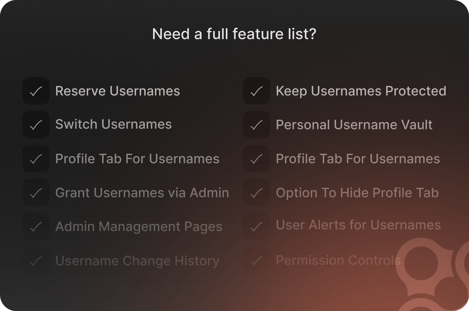Click the Username Change History label
This screenshot has width=469, height=311.
(x=137, y=261)
